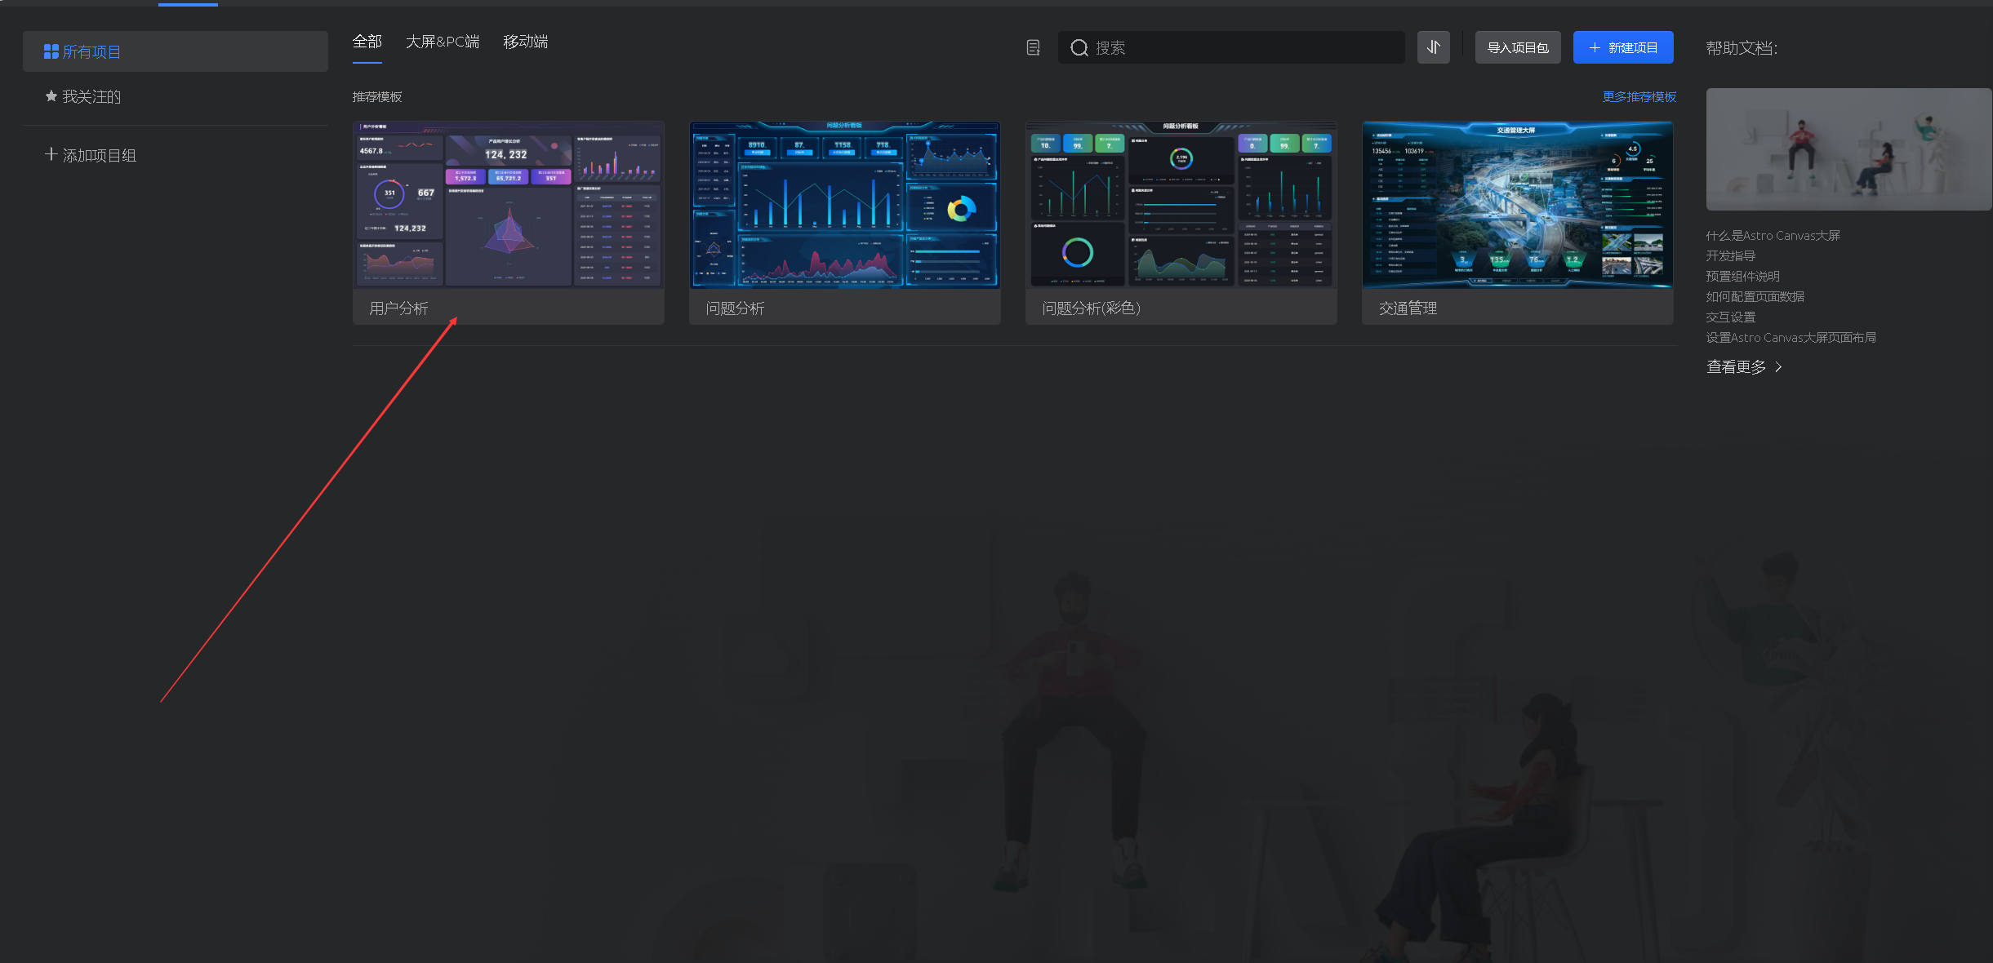
Task: Open the 交通管理 template thumbnail
Action: [1517, 205]
